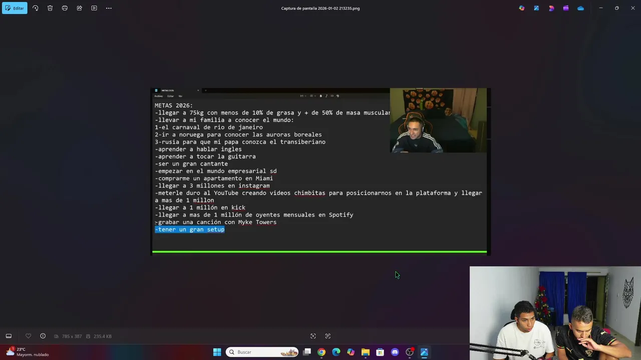Delete the screenshot with the trash icon

tap(50, 8)
